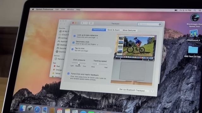
Task: Open the Help menu
Action: [78, 9]
